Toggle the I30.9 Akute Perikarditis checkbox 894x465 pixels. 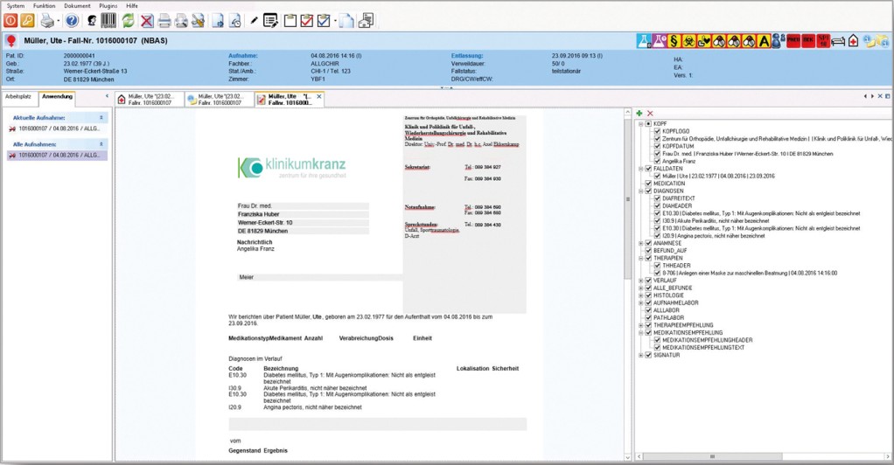pyautogui.click(x=658, y=220)
